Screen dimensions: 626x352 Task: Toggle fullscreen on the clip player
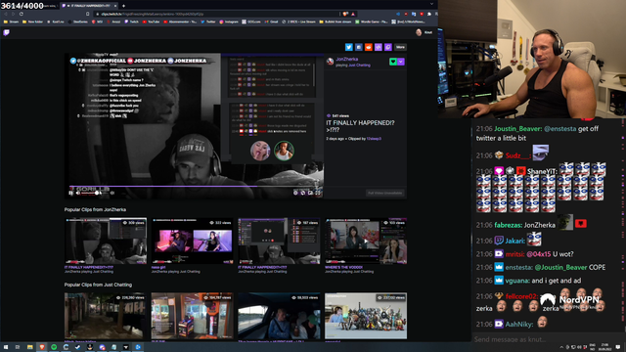318,193
